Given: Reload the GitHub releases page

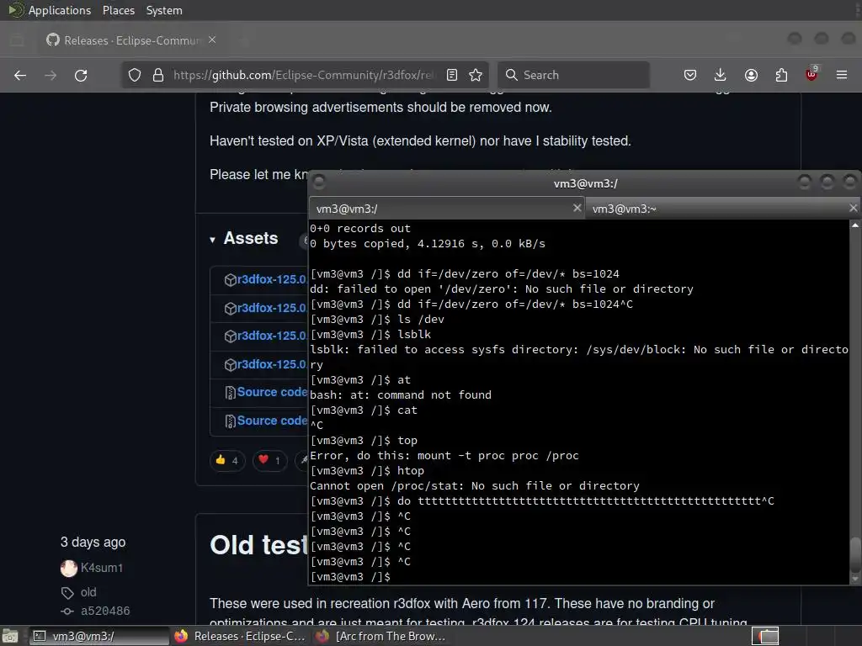Looking at the screenshot, I should point(81,75).
